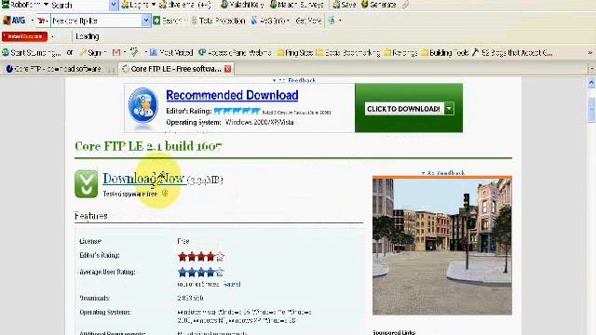
Task: Click Total Protection in AVG toolbar
Action: click(x=218, y=20)
